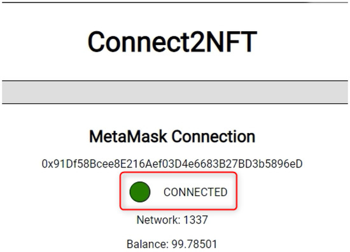Viewport: 350px width, 252px height.
Task: Click the red-outlined box beside the green dot
Action: pos(178,191)
